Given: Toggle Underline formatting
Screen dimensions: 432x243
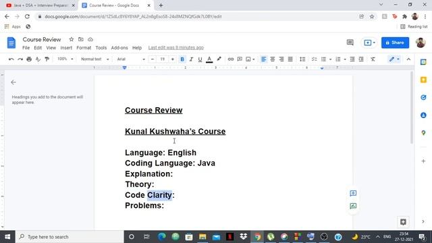Looking at the screenshot, I should point(200,59).
